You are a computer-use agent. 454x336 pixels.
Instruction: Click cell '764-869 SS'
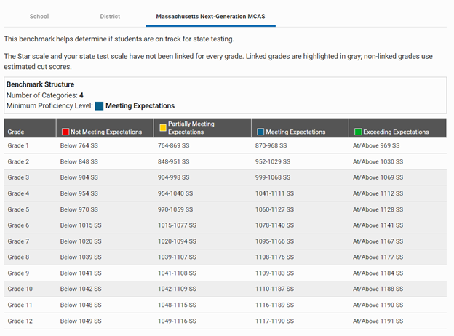[x=173, y=145]
